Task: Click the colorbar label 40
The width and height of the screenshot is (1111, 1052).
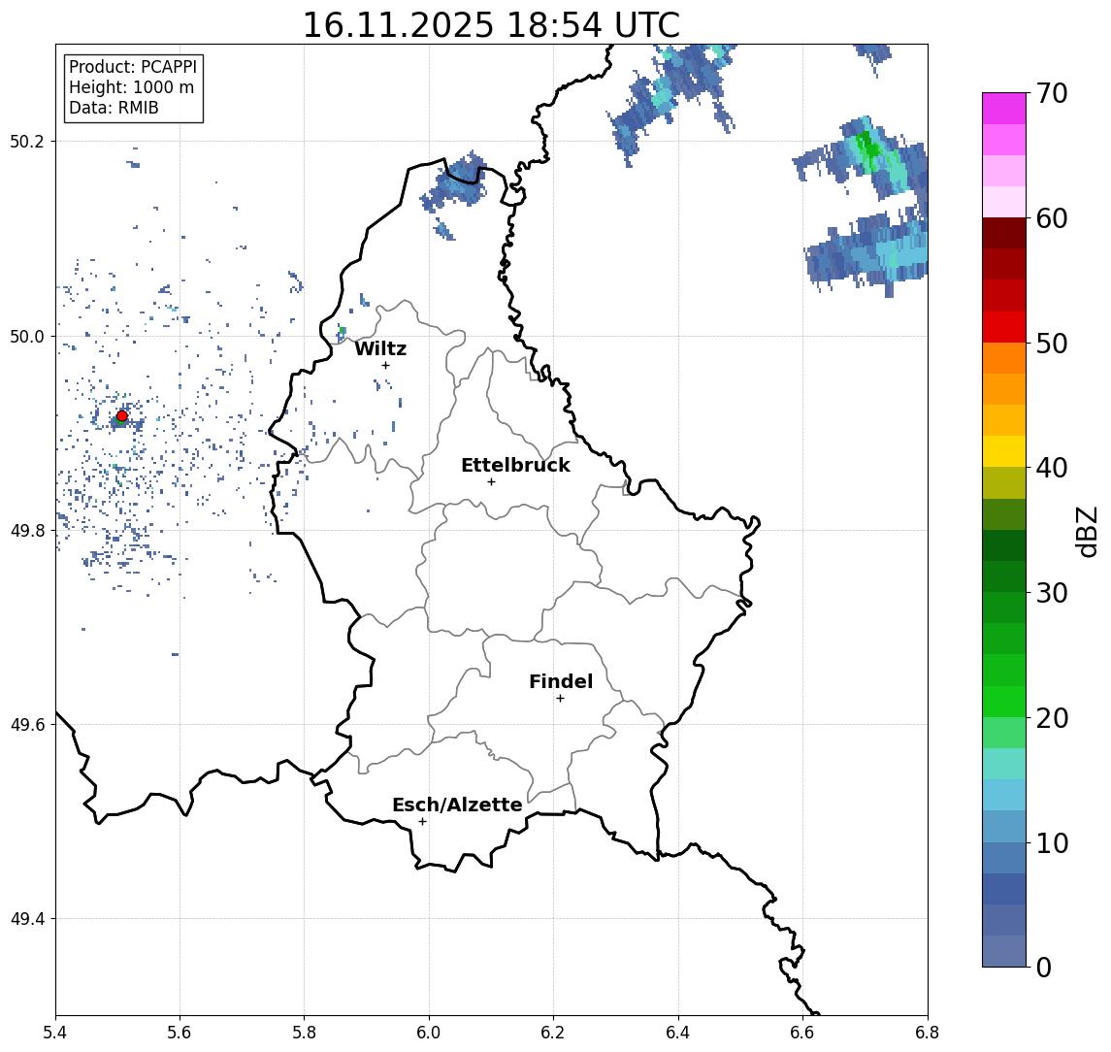Action: (x=1052, y=468)
